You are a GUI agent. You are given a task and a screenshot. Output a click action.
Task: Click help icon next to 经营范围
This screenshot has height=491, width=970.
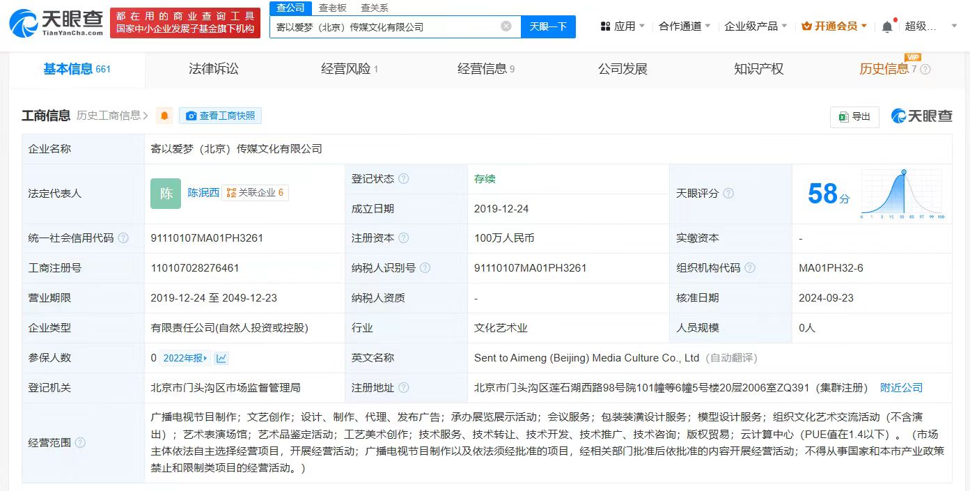click(x=80, y=442)
